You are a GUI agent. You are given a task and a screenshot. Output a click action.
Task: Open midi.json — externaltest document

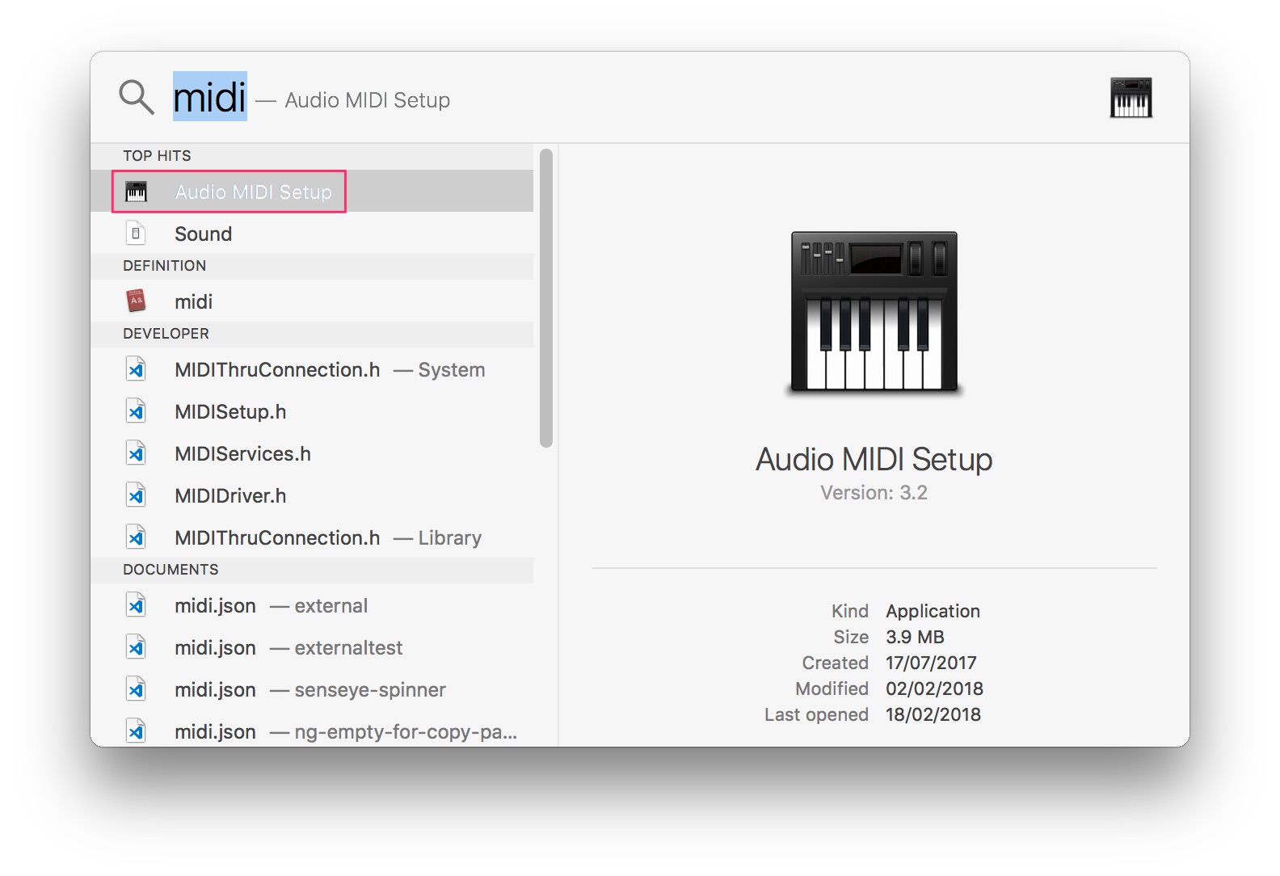click(312, 647)
